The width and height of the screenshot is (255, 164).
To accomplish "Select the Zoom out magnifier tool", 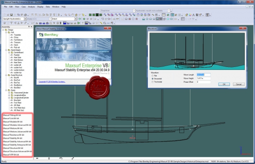I will [69, 15].
